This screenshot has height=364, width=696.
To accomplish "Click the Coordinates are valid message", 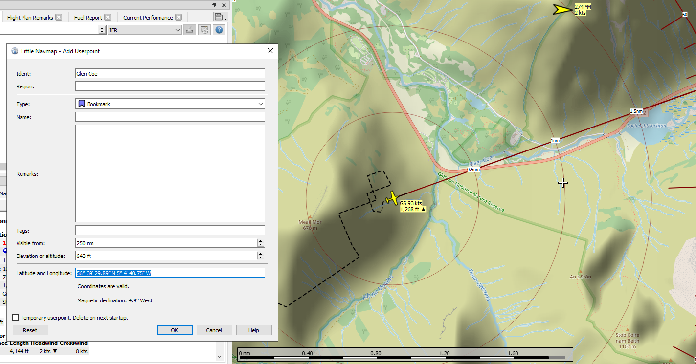I will pos(103,286).
